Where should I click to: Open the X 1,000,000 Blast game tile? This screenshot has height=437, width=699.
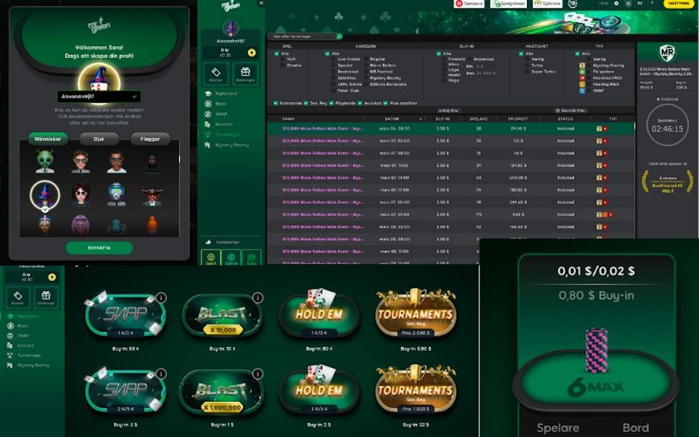coord(222,392)
